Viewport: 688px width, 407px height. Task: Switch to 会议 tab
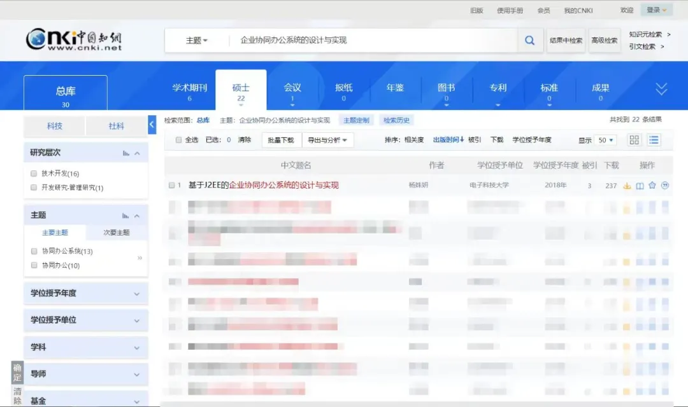[292, 92]
